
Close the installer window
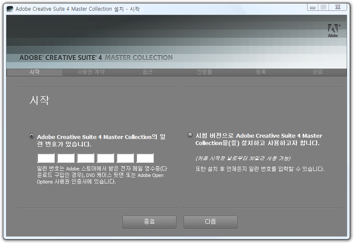[x=338, y=7]
